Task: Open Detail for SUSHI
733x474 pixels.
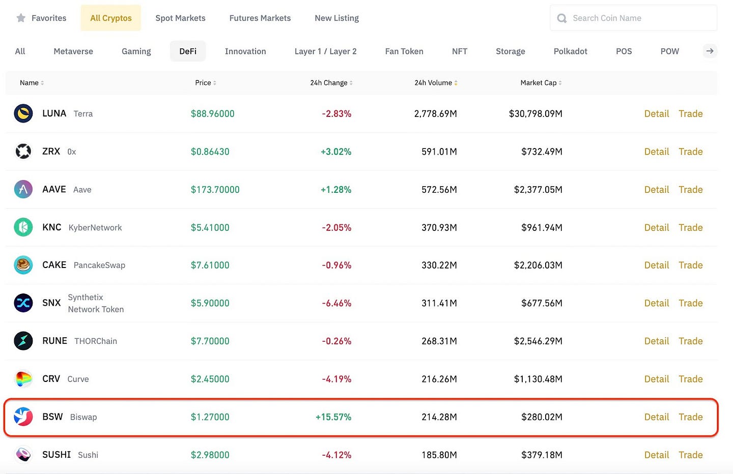Action: point(657,455)
